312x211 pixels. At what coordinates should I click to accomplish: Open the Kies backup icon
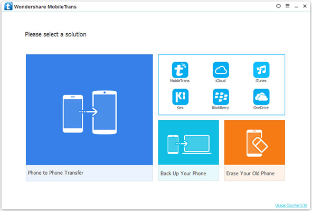coord(180,97)
